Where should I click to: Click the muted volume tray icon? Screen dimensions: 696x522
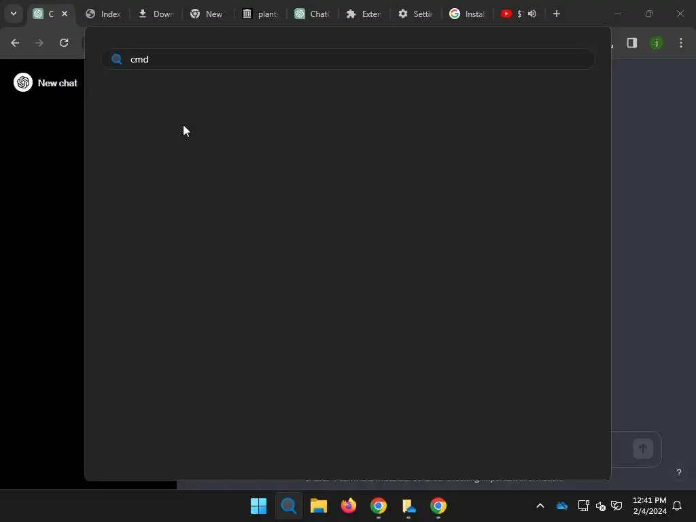[601, 506]
